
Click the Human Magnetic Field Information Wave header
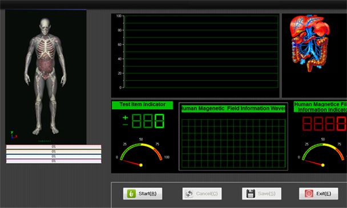(233, 109)
